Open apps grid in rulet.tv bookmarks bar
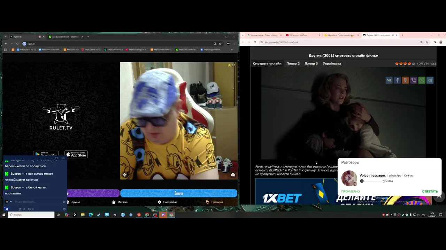 (5, 50)
